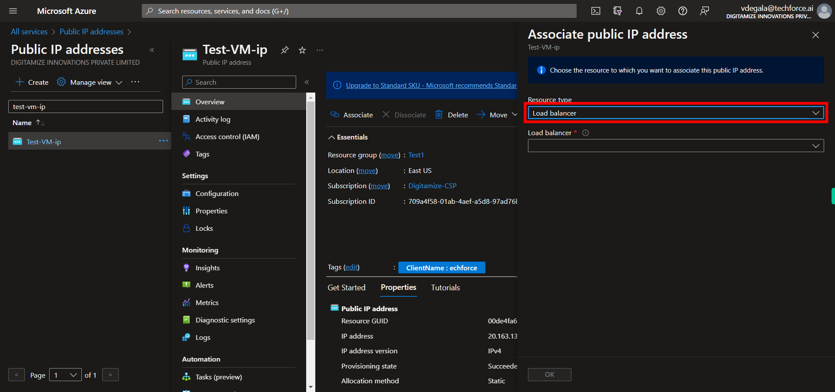Open the notifications bell
This screenshot has width=835, height=392.
coord(639,11)
